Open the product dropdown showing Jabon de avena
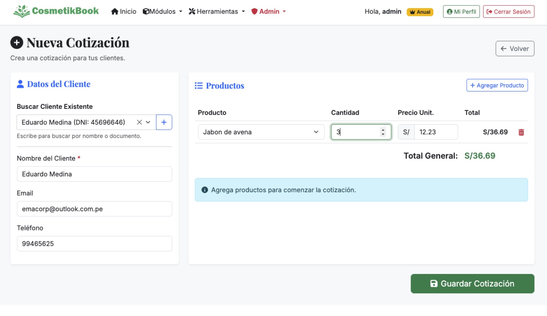The width and height of the screenshot is (547, 316). (261, 132)
